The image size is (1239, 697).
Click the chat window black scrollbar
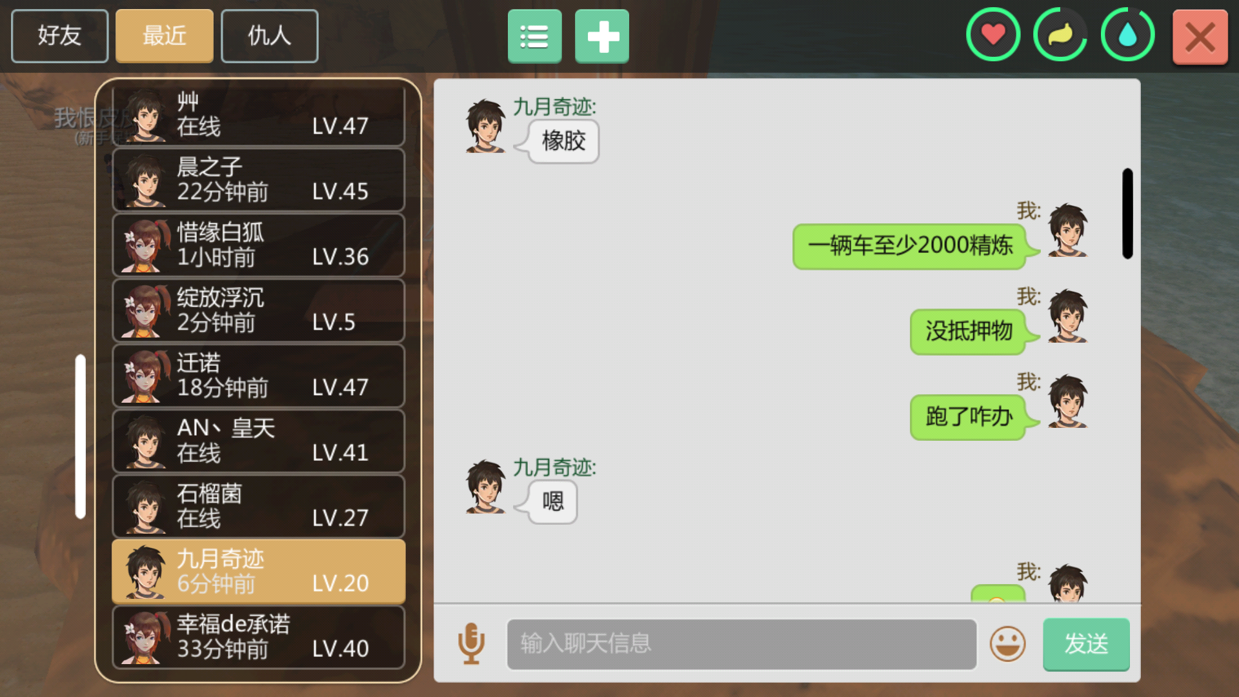[x=1127, y=214]
